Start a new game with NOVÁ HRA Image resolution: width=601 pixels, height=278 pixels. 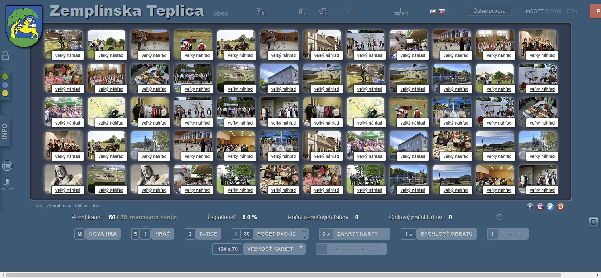pos(103,234)
